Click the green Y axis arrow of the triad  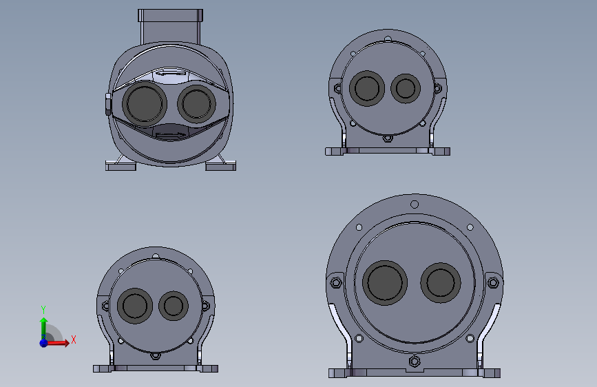coord(44,328)
